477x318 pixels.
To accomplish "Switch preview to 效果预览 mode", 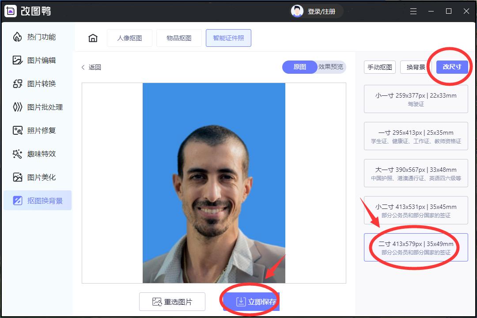I will tap(331, 67).
